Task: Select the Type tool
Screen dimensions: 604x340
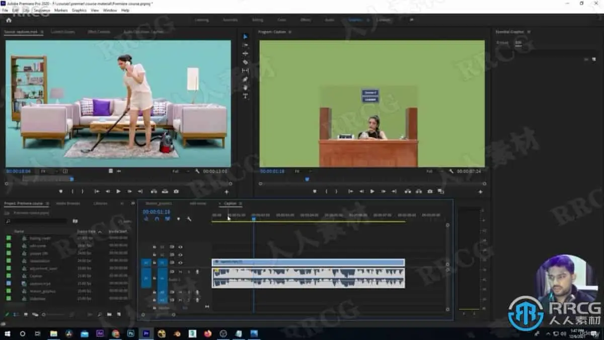Action: pyautogui.click(x=246, y=96)
